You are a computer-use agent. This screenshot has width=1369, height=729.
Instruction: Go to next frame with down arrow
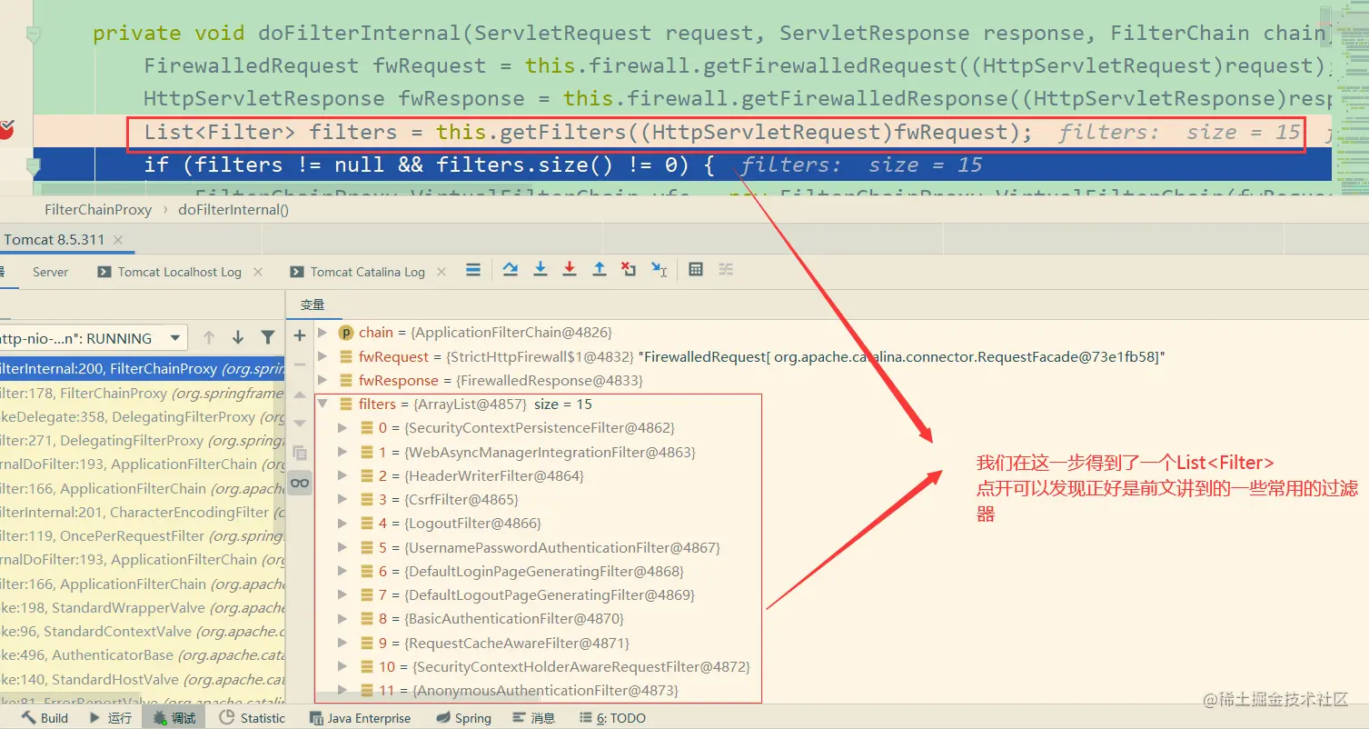[x=238, y=338]
